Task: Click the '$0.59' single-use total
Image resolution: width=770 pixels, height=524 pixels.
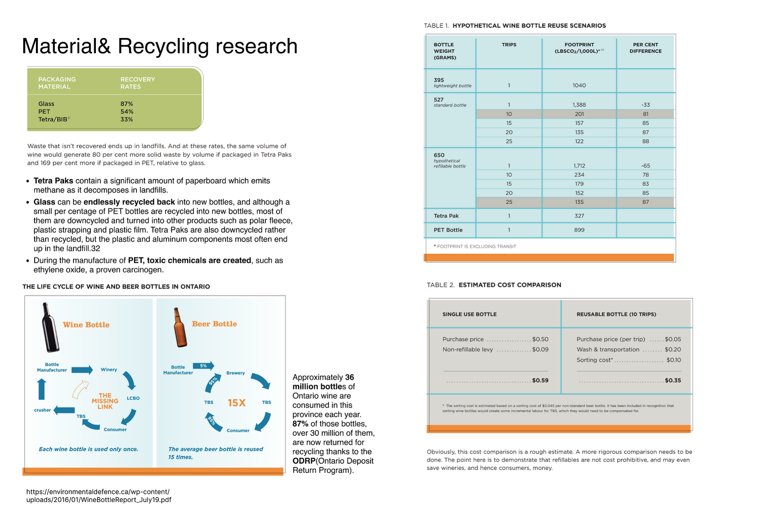Action: tap(540, 381)
